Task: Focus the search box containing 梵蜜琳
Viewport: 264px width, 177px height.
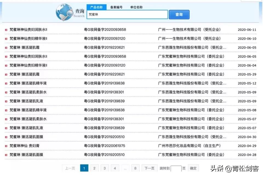Action: (x=127, y=14)
